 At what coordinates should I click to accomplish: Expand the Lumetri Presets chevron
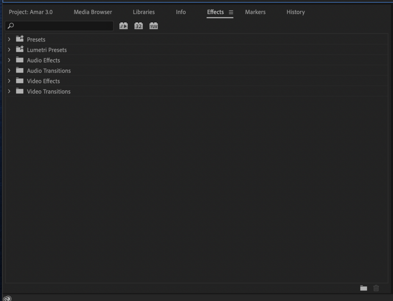tap(9, 50)
